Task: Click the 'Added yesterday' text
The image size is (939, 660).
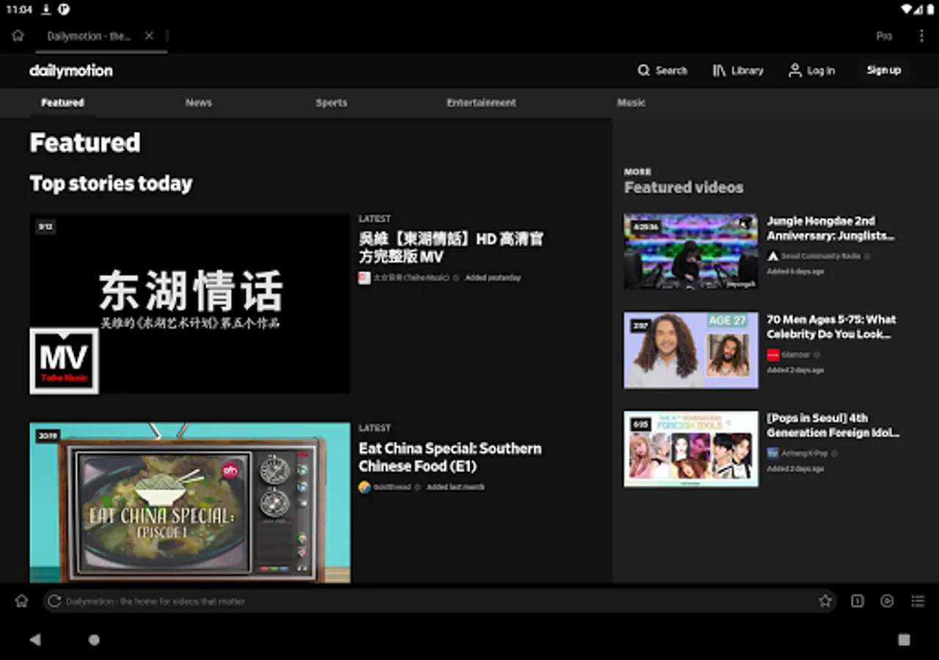Action: pyautogui.click(x=493, y=278)
